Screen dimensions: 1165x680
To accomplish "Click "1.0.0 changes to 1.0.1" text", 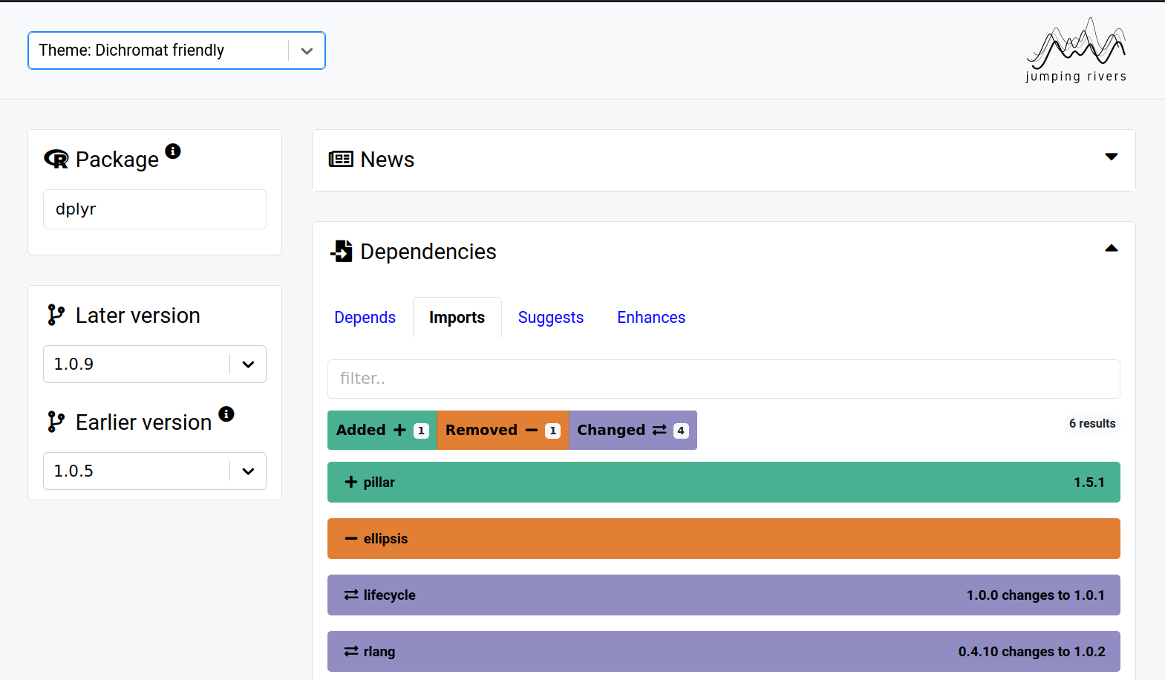I will click(x=1035, y=595).
